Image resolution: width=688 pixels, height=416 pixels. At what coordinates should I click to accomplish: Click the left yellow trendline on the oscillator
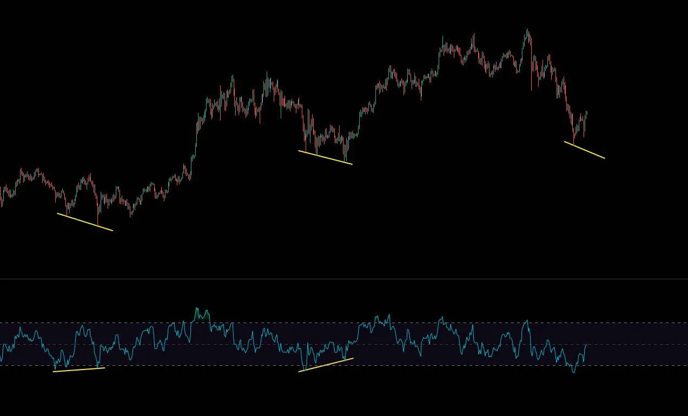78,370
